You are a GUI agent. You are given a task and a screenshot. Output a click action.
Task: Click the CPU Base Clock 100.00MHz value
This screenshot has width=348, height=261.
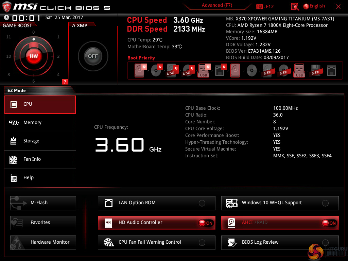point(285,108)
